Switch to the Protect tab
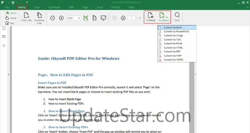The height and width of the screenshot is (133, 250). tap(116, 7)
